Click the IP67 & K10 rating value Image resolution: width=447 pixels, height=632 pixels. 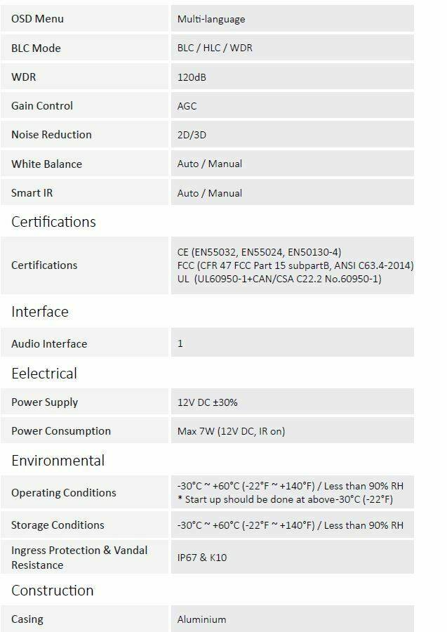202,558
